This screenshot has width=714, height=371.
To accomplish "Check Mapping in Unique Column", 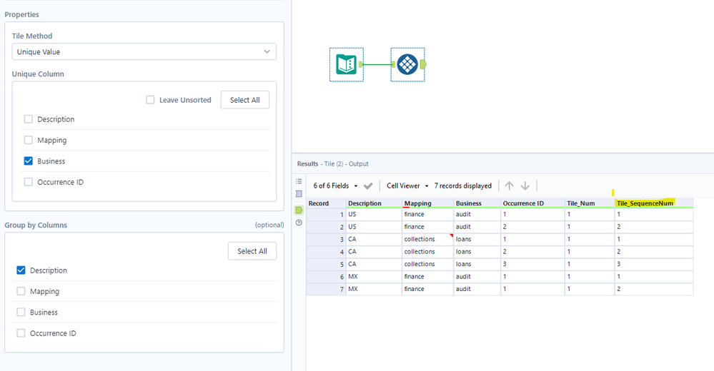I will pos(29,140).
